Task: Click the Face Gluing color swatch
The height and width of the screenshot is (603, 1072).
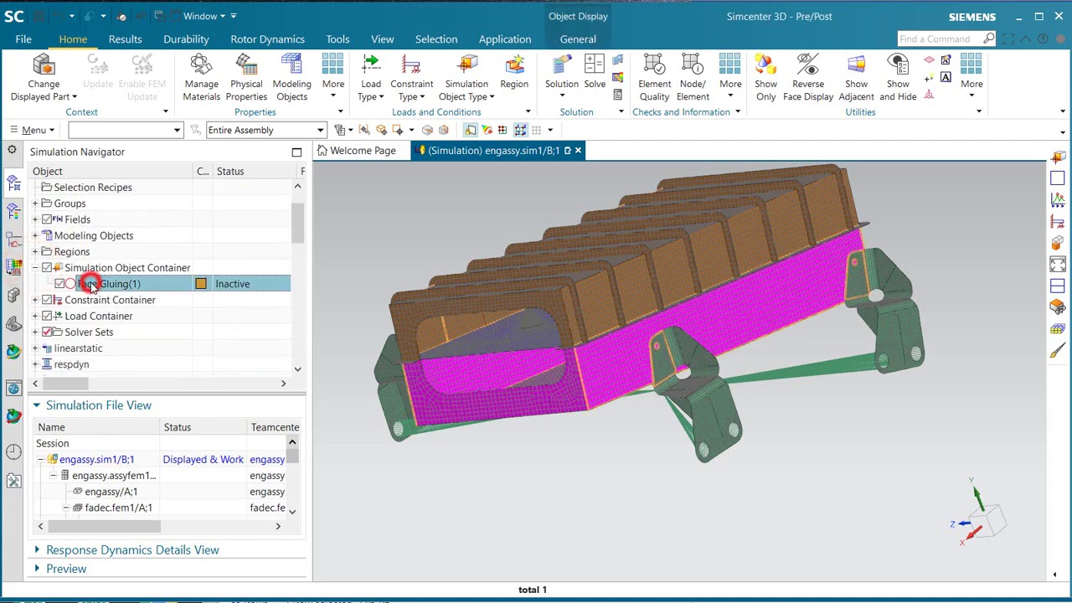Action: pos(201,284)
